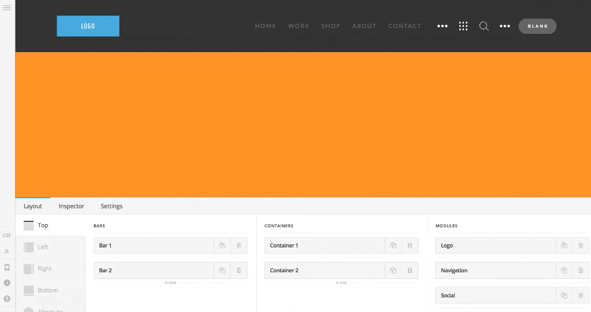Open the JS editor in sidebar
This screenshot has height=312, width=591.
(7, 251)
